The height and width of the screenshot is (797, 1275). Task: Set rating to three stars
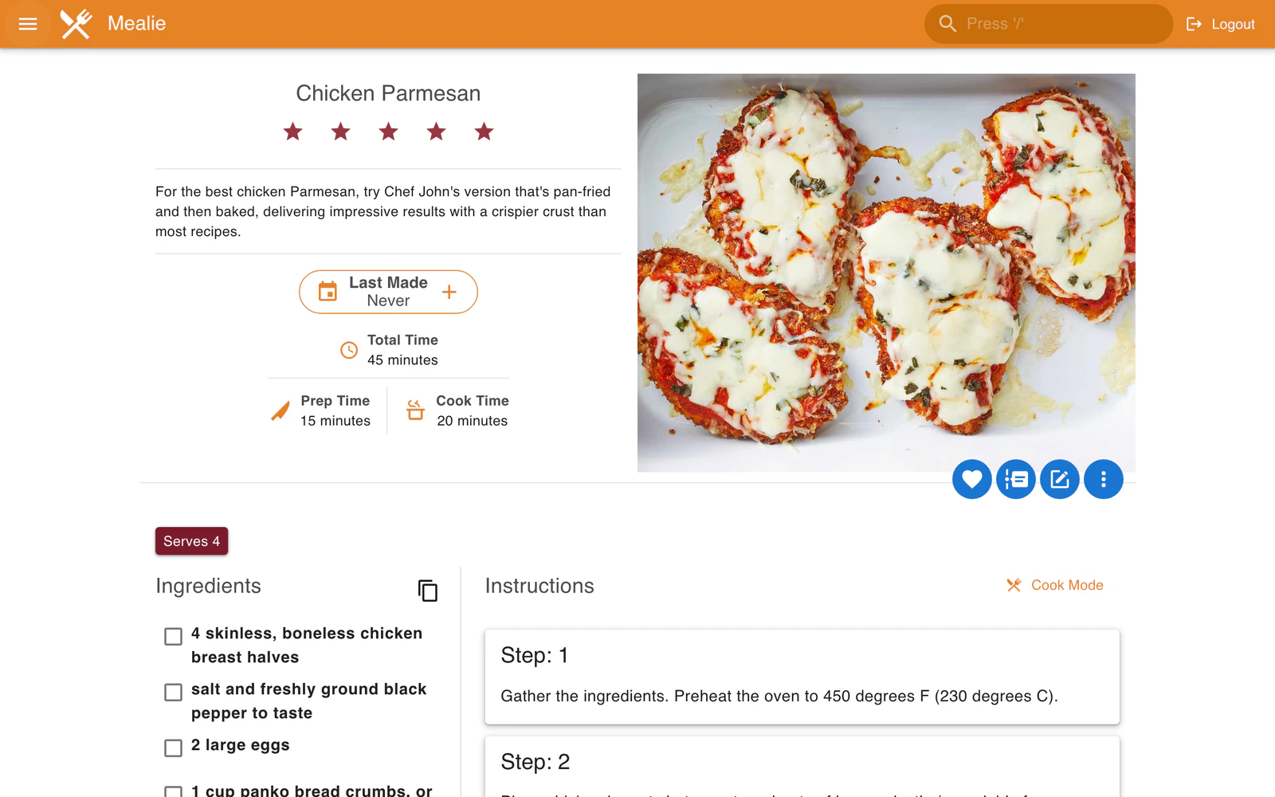coord(388,132)
